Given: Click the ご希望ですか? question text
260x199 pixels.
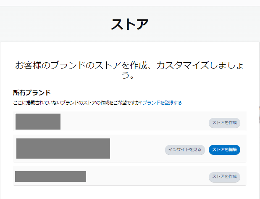Looking at the screenshot, I should [x=129, y=103].
